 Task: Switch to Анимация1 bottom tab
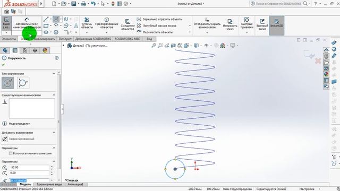[75, 185]
